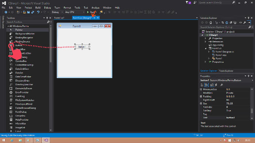Toggle auto-hide pin on Solution Explorer

(248, 18)
